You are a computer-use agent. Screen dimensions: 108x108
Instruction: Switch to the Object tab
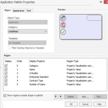point(7,10)
